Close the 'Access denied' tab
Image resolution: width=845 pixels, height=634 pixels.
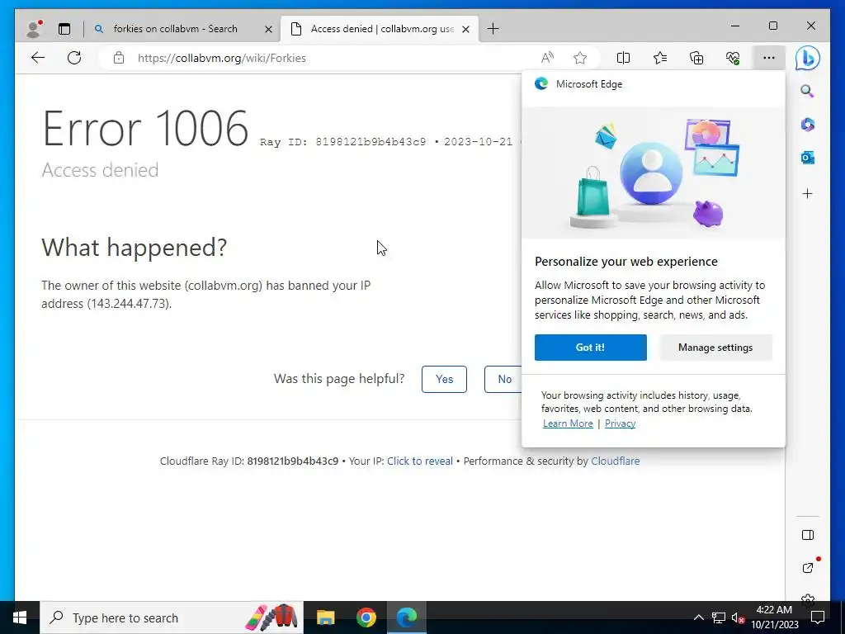(466, 29)
